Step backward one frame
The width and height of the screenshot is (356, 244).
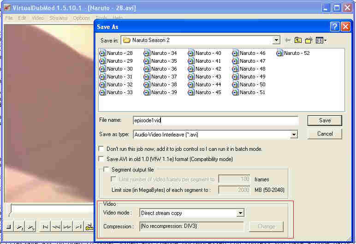56,227
